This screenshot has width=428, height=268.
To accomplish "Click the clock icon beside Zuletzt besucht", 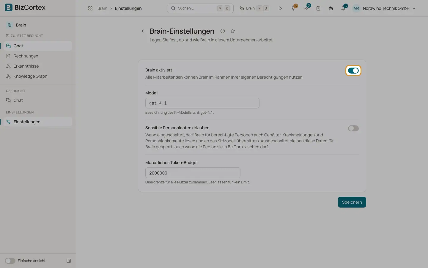I will click(8, 36).
